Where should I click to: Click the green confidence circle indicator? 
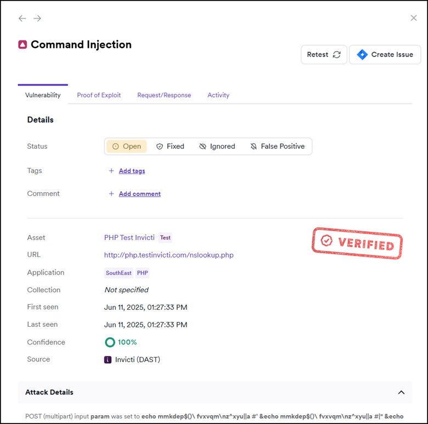pos(110,342)
